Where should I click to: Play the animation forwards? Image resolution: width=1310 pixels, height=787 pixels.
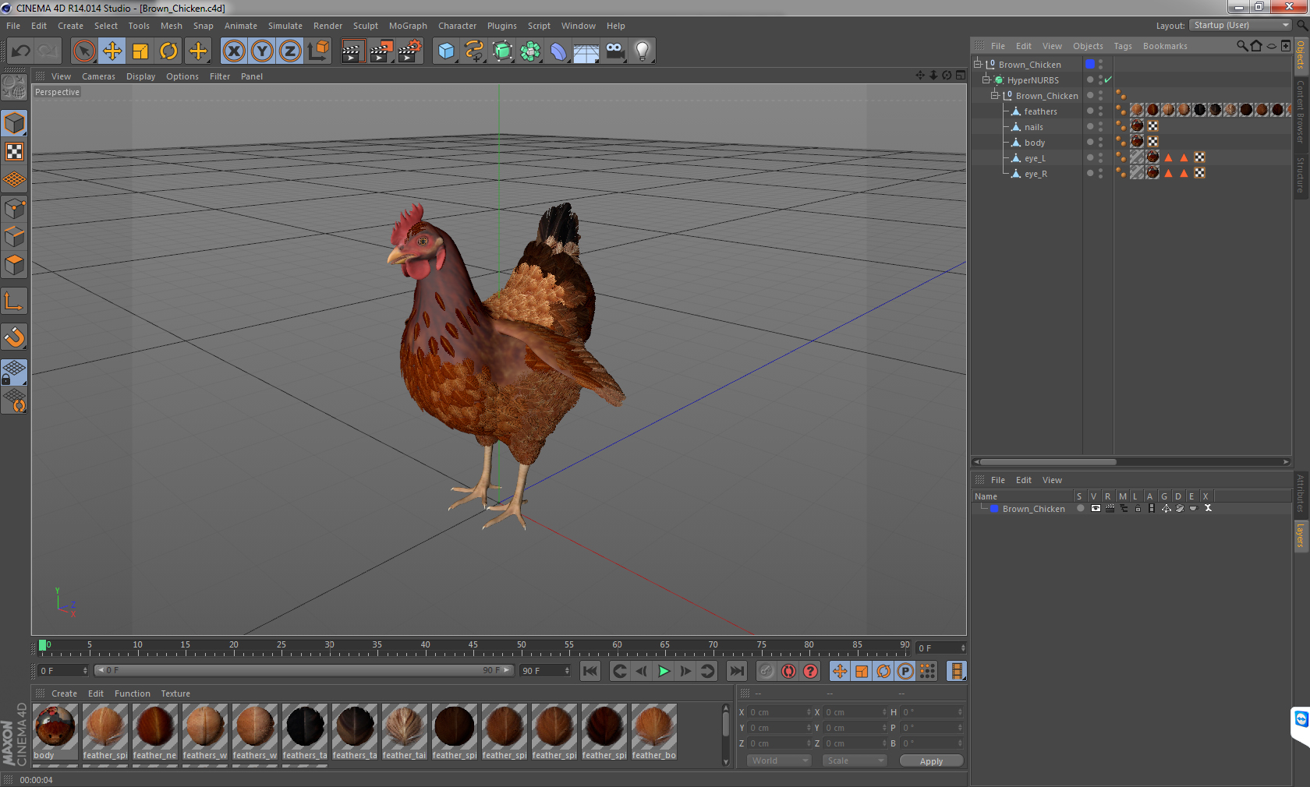[664, 671]
